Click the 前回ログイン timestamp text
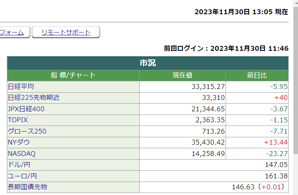Viewport: 298px width, 195px height. pos(226,49)
